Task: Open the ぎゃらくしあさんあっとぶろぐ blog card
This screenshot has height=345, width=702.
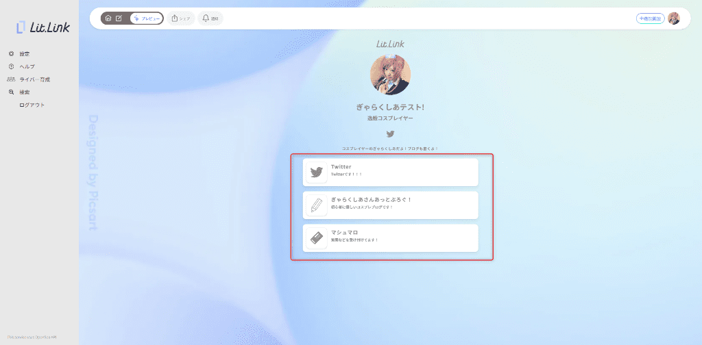Action: [x=390, y=205]
